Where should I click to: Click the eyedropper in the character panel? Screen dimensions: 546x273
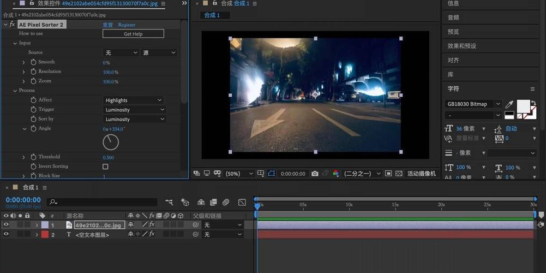[509, 104]
